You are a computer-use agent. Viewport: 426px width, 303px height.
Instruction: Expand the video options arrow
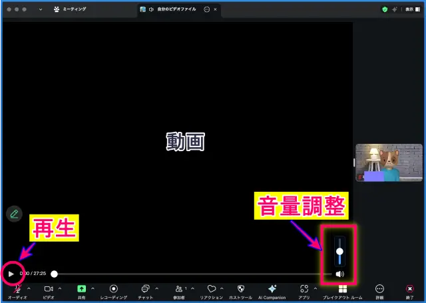tap(59, 288)
